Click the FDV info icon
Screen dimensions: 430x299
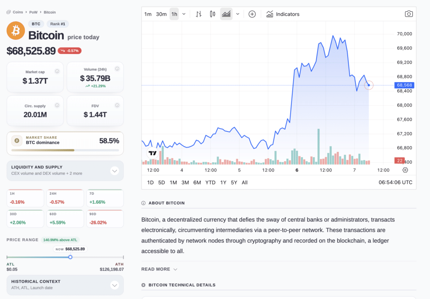pos(117,103)
